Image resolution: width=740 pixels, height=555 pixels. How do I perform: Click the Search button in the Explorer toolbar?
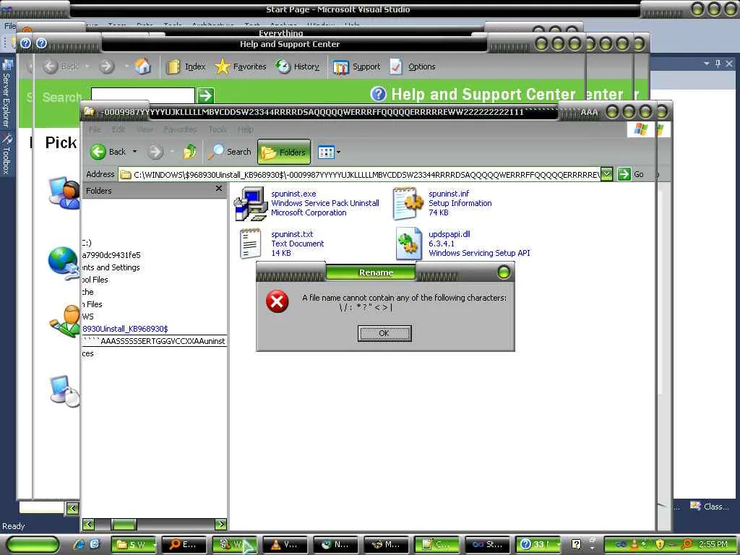click(x=230, y=152)
